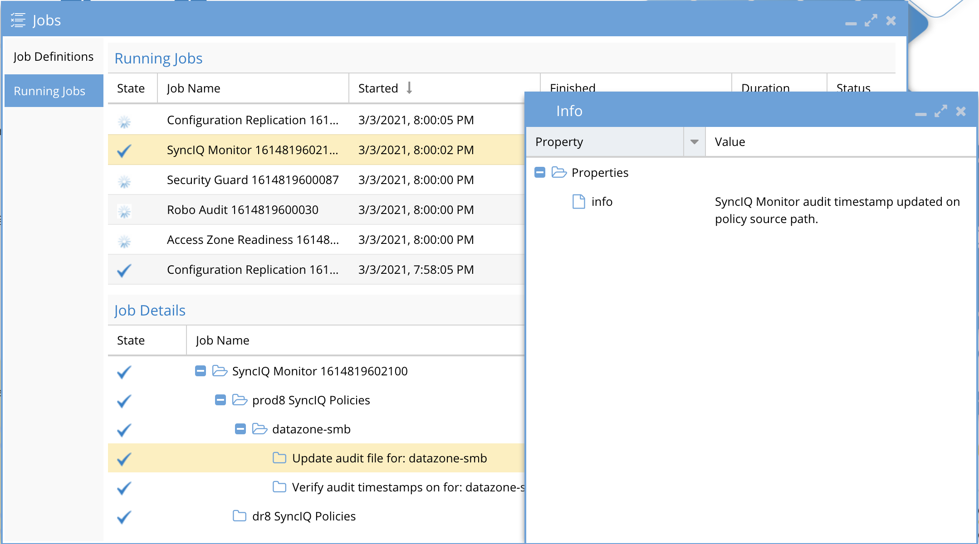This screenshot has width=979, height=544.
Task: Click checkmark state for datazone-smb detail row
Action: pos(124,430)
